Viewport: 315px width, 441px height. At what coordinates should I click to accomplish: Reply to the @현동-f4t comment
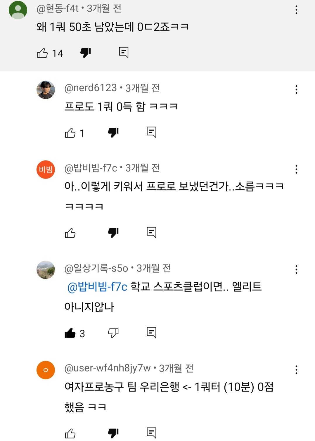124,53
